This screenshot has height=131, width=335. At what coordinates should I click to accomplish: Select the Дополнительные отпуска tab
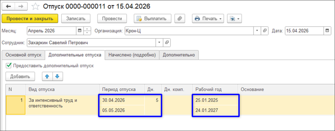pyautogui.click(x=75, y=55)
